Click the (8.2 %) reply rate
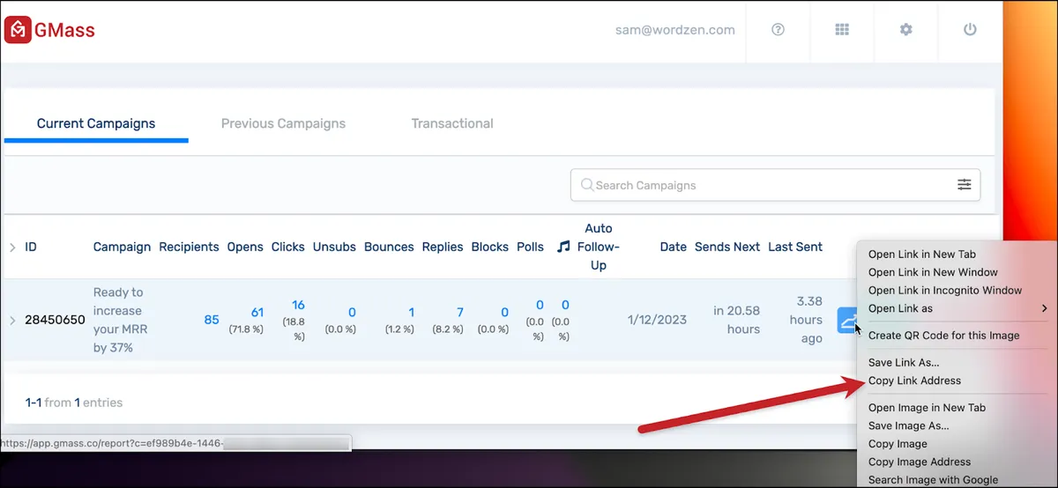Screen dimensions: 1058x488 tap(448, 329)
